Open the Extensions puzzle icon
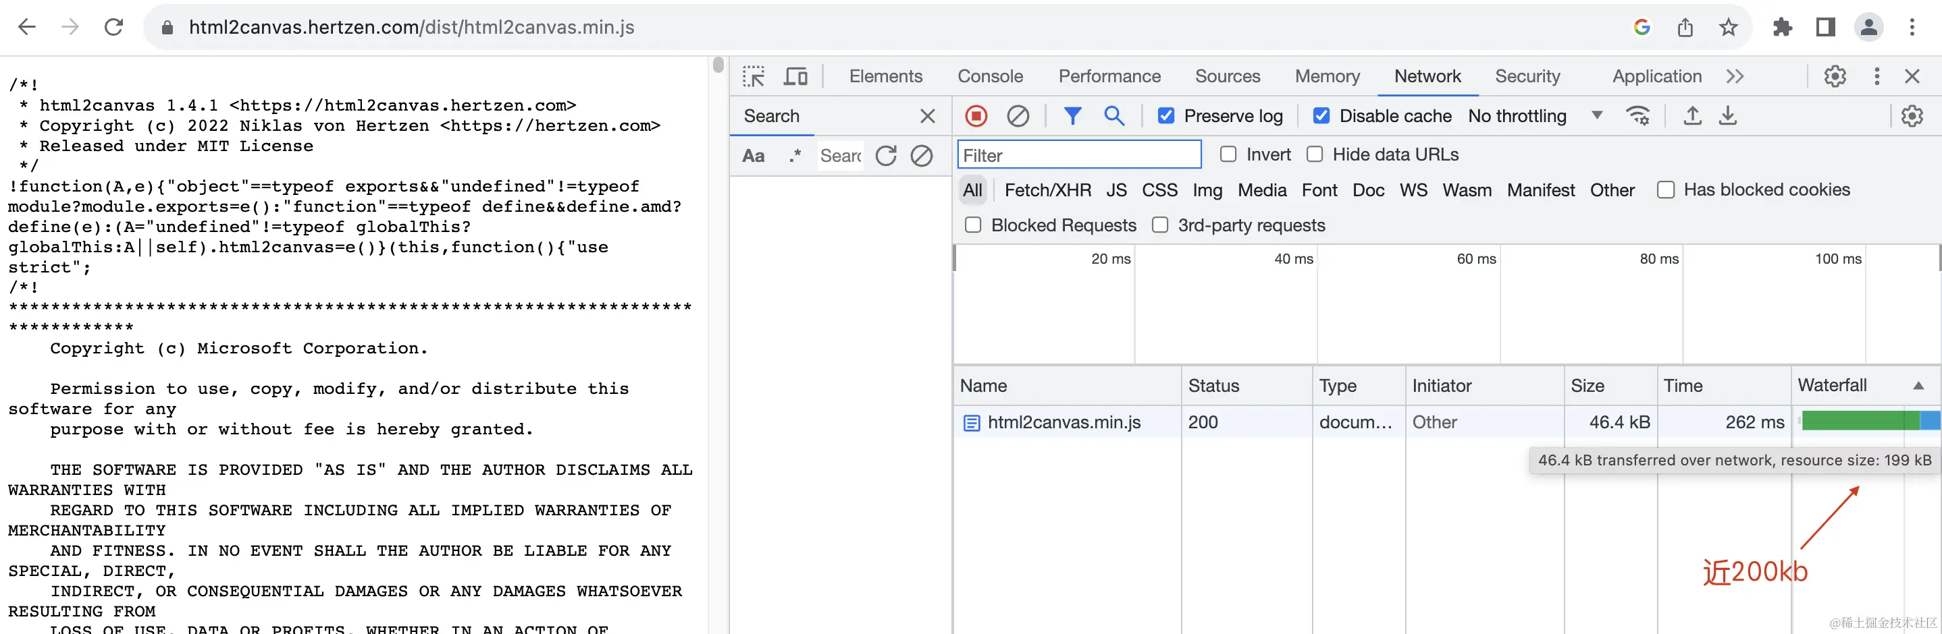The width and height of the screenshot is (1942, 634). (1782, 28)
